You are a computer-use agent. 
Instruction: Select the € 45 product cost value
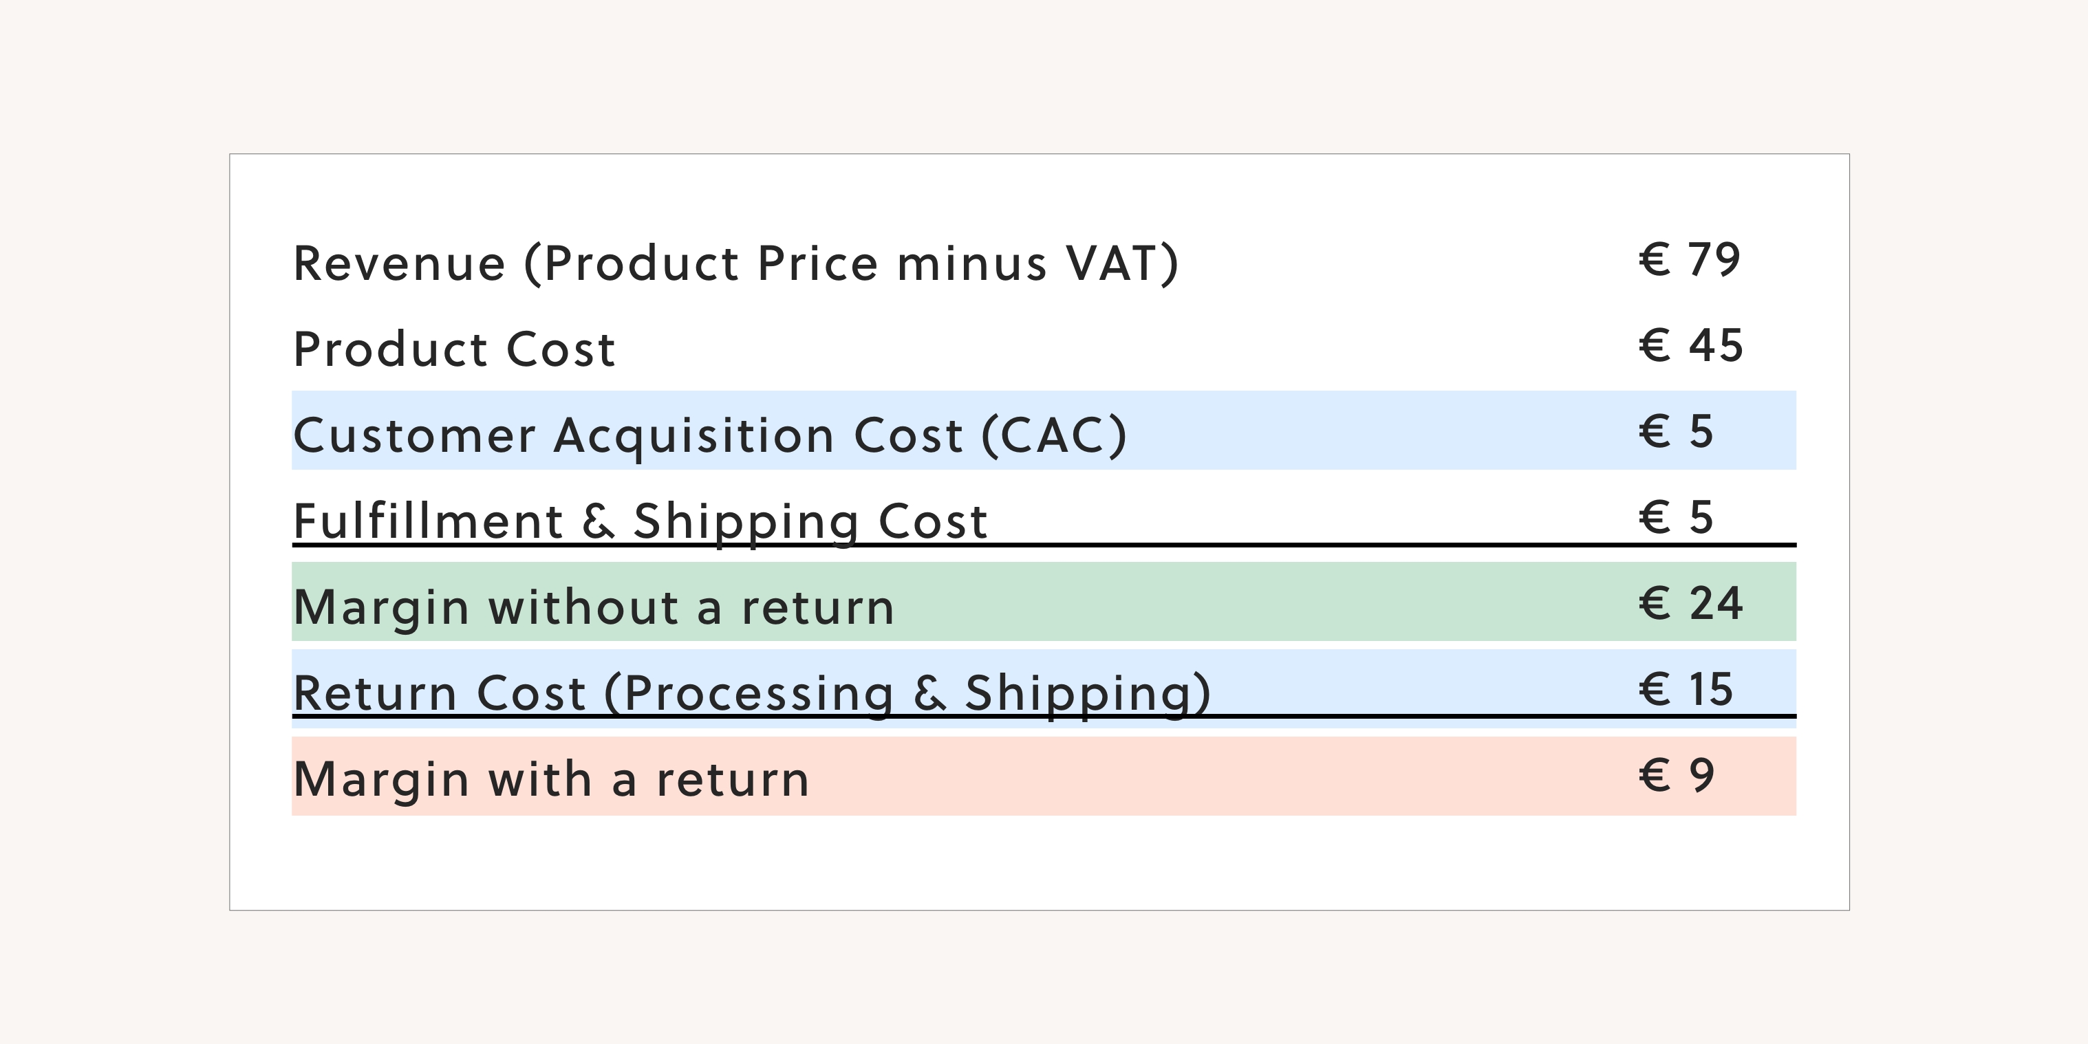pos(1691,346)
